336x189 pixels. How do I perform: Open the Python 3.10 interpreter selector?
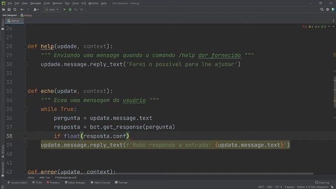312,187
